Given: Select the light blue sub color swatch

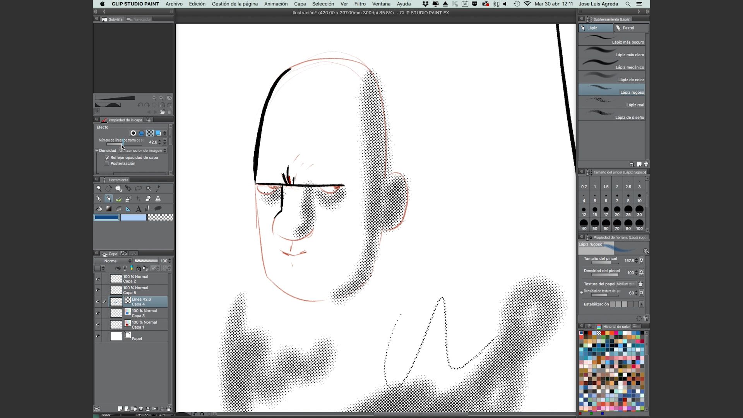Looking at the screenshot, I should [x=133, y=218].
